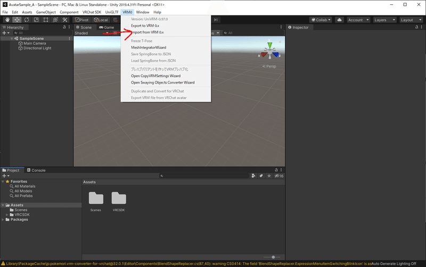The width and height of the screenshot is (426, 267).
Task: Open the VRChat SDK menu
Action: tap(92, 12)
